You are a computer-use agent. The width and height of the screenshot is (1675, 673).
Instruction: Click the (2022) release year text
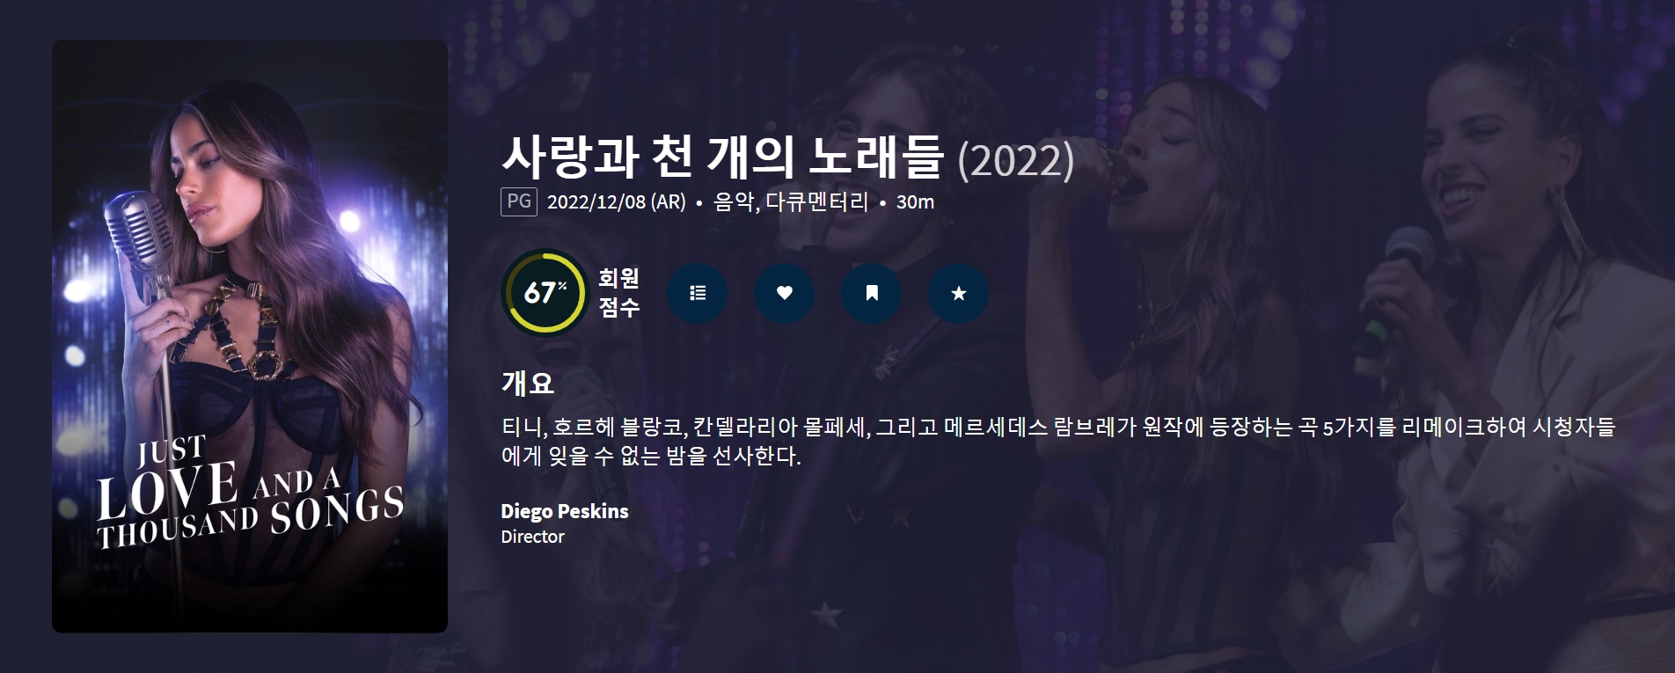[x=1015, y=160]
